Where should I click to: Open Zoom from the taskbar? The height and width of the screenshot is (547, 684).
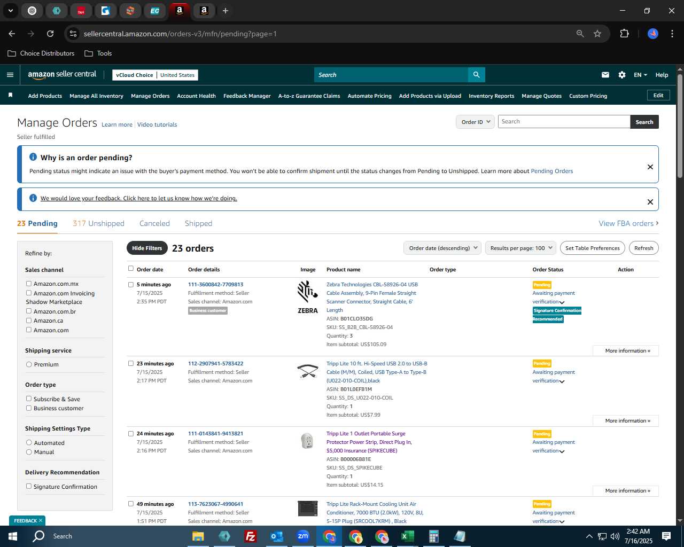303,536
